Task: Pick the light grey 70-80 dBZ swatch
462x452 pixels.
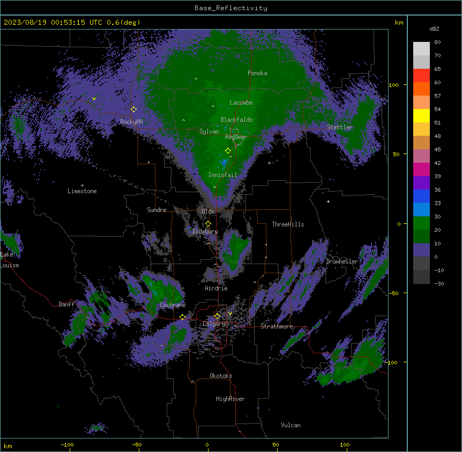Action: 421,48
